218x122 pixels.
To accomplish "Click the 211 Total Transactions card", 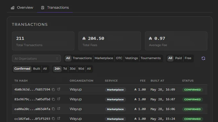I will pyautogui.click(x=43, y=41).
